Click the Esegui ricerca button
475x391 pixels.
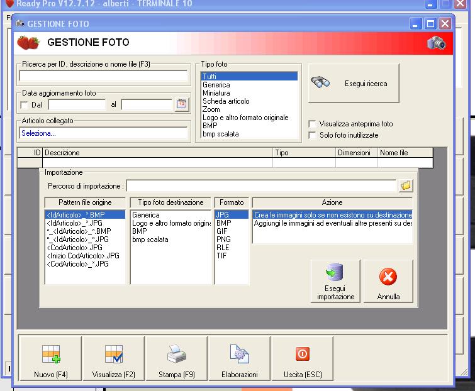[x=354, y=83]
